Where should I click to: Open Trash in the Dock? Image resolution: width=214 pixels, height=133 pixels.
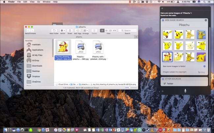point(209,130)
